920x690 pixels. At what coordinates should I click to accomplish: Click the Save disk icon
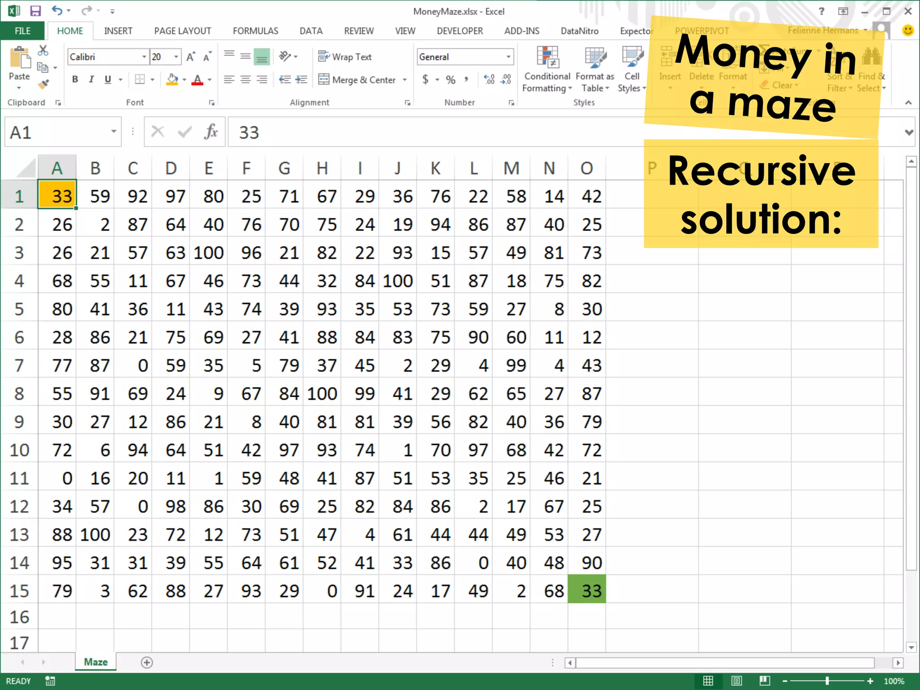[x=35, y=11]
